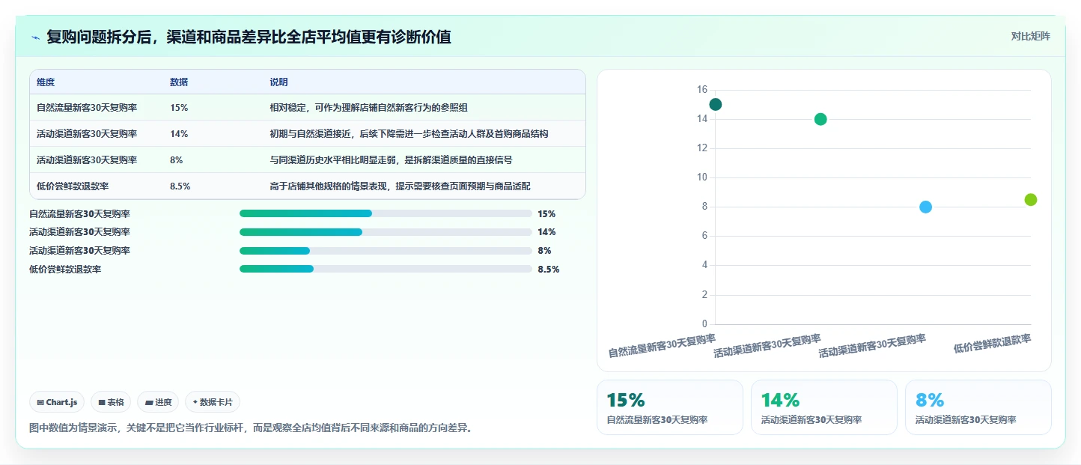Viewport: 1081px width, 465px height.
Task: Click the dark green chart point at 15
Action: point(715,104)
